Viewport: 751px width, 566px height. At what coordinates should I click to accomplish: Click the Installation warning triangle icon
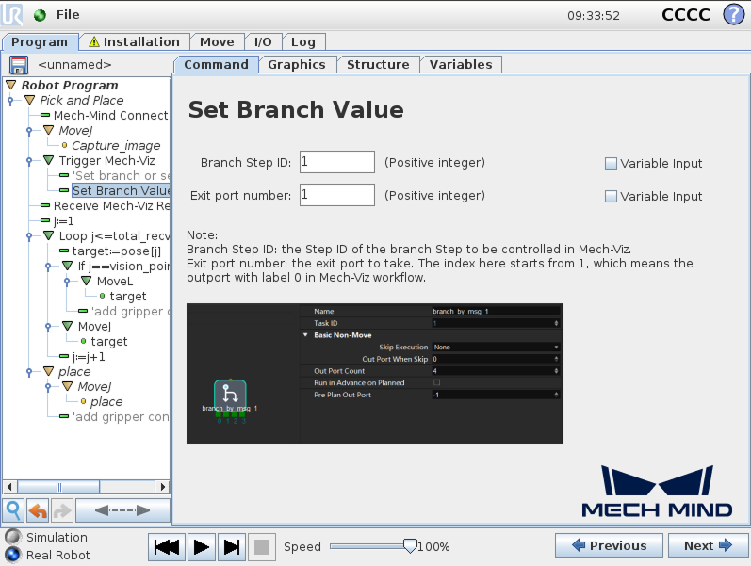(94, 42)
